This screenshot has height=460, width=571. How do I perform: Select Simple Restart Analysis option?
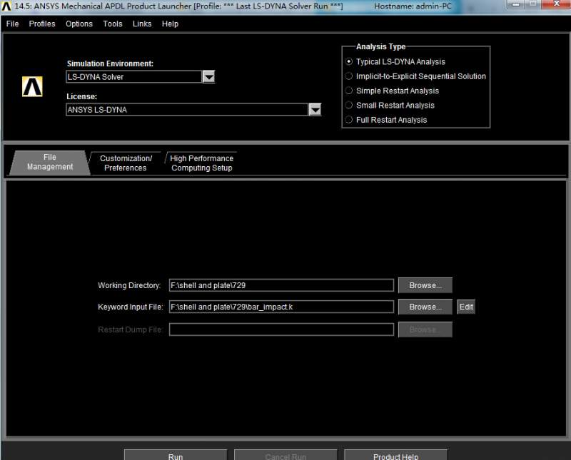click(x=349, y=91)
